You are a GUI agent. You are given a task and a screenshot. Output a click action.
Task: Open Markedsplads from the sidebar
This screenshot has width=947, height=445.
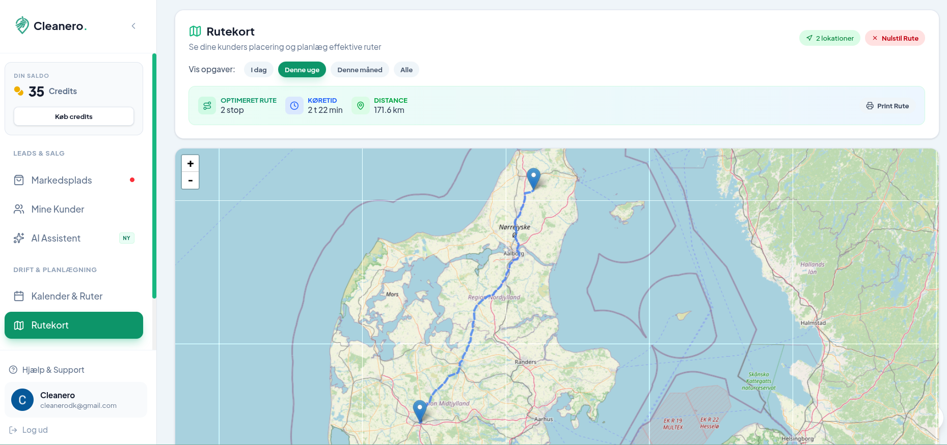pyautogui.click(x=62, y=180)
